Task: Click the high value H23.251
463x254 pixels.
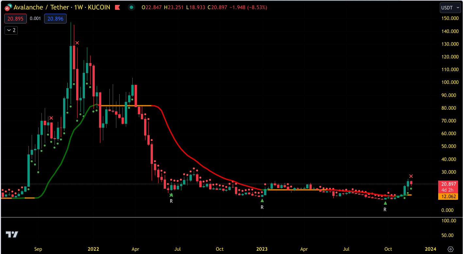Action: coord(174,7)
